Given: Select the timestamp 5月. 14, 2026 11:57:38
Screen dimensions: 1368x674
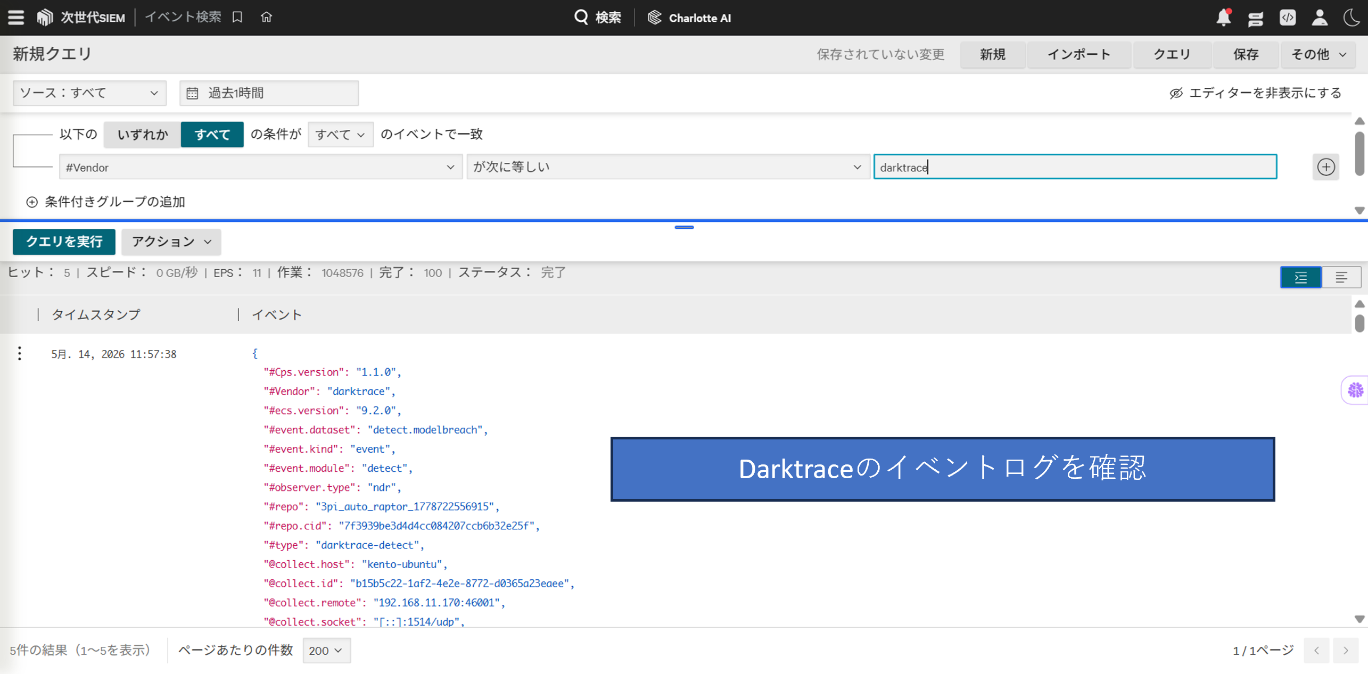Looking at the screenshot, I should pyautogui.click(x=114, y=354).
